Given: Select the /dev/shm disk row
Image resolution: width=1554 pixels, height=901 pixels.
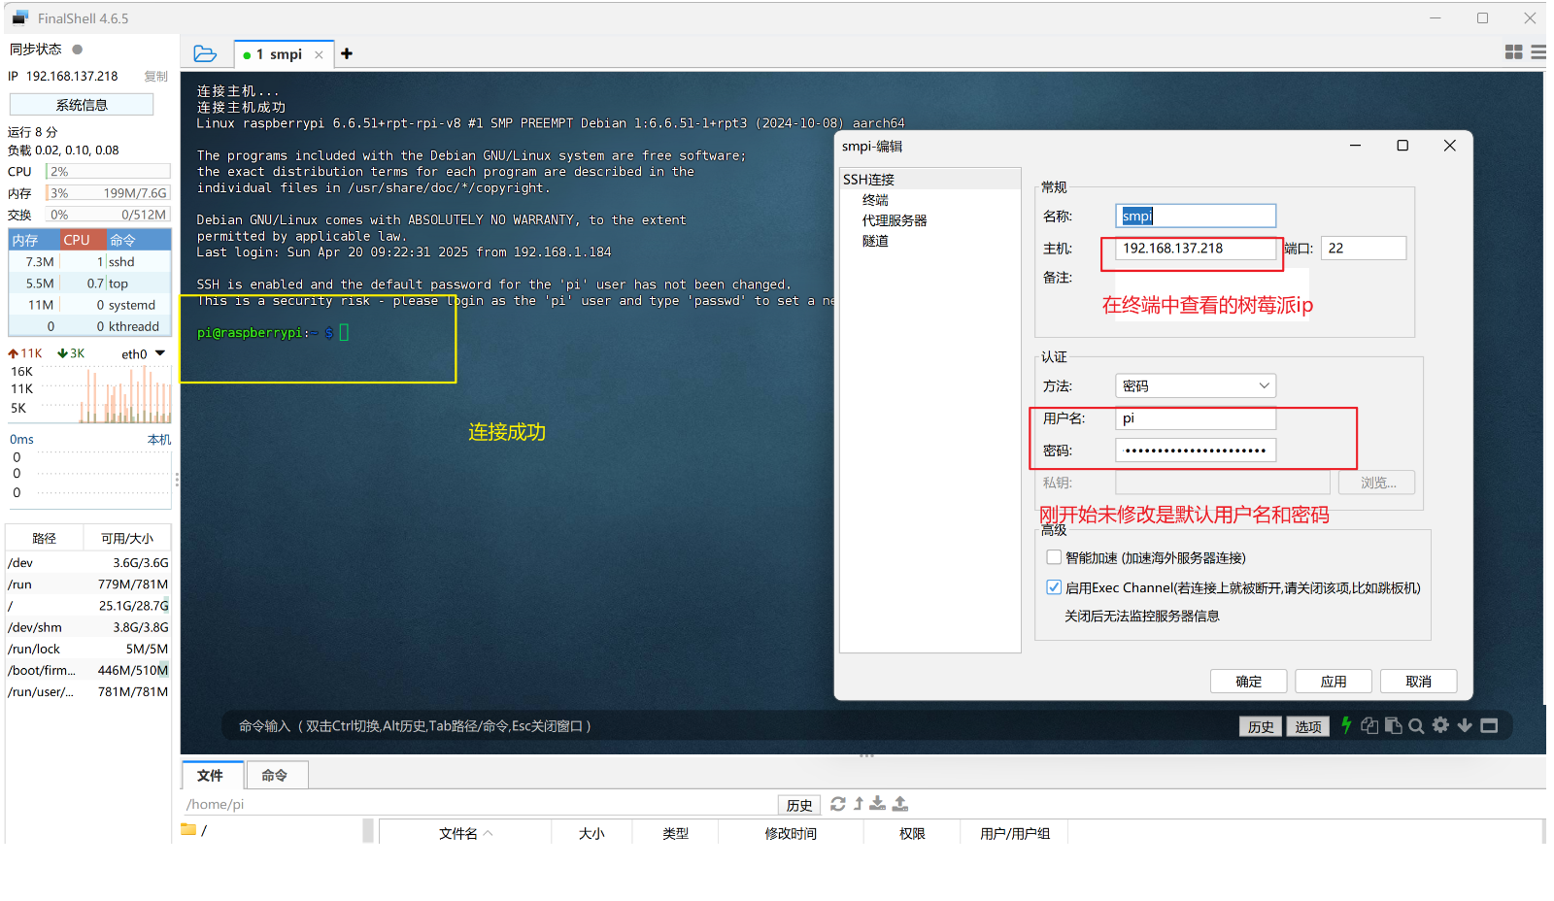Looking at the screenshot, I should click(88, 627).
